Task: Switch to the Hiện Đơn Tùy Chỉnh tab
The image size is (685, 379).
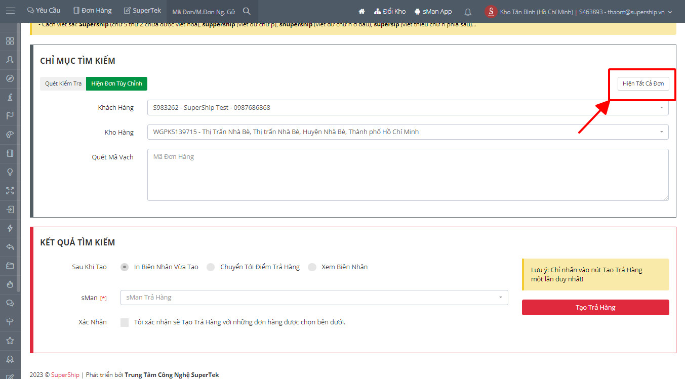Action: tap(116, 83)
